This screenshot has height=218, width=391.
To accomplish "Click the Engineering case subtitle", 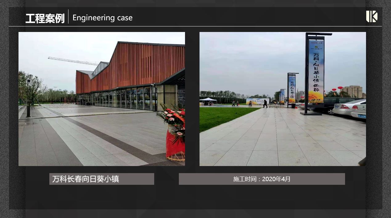I will (102, 18).
